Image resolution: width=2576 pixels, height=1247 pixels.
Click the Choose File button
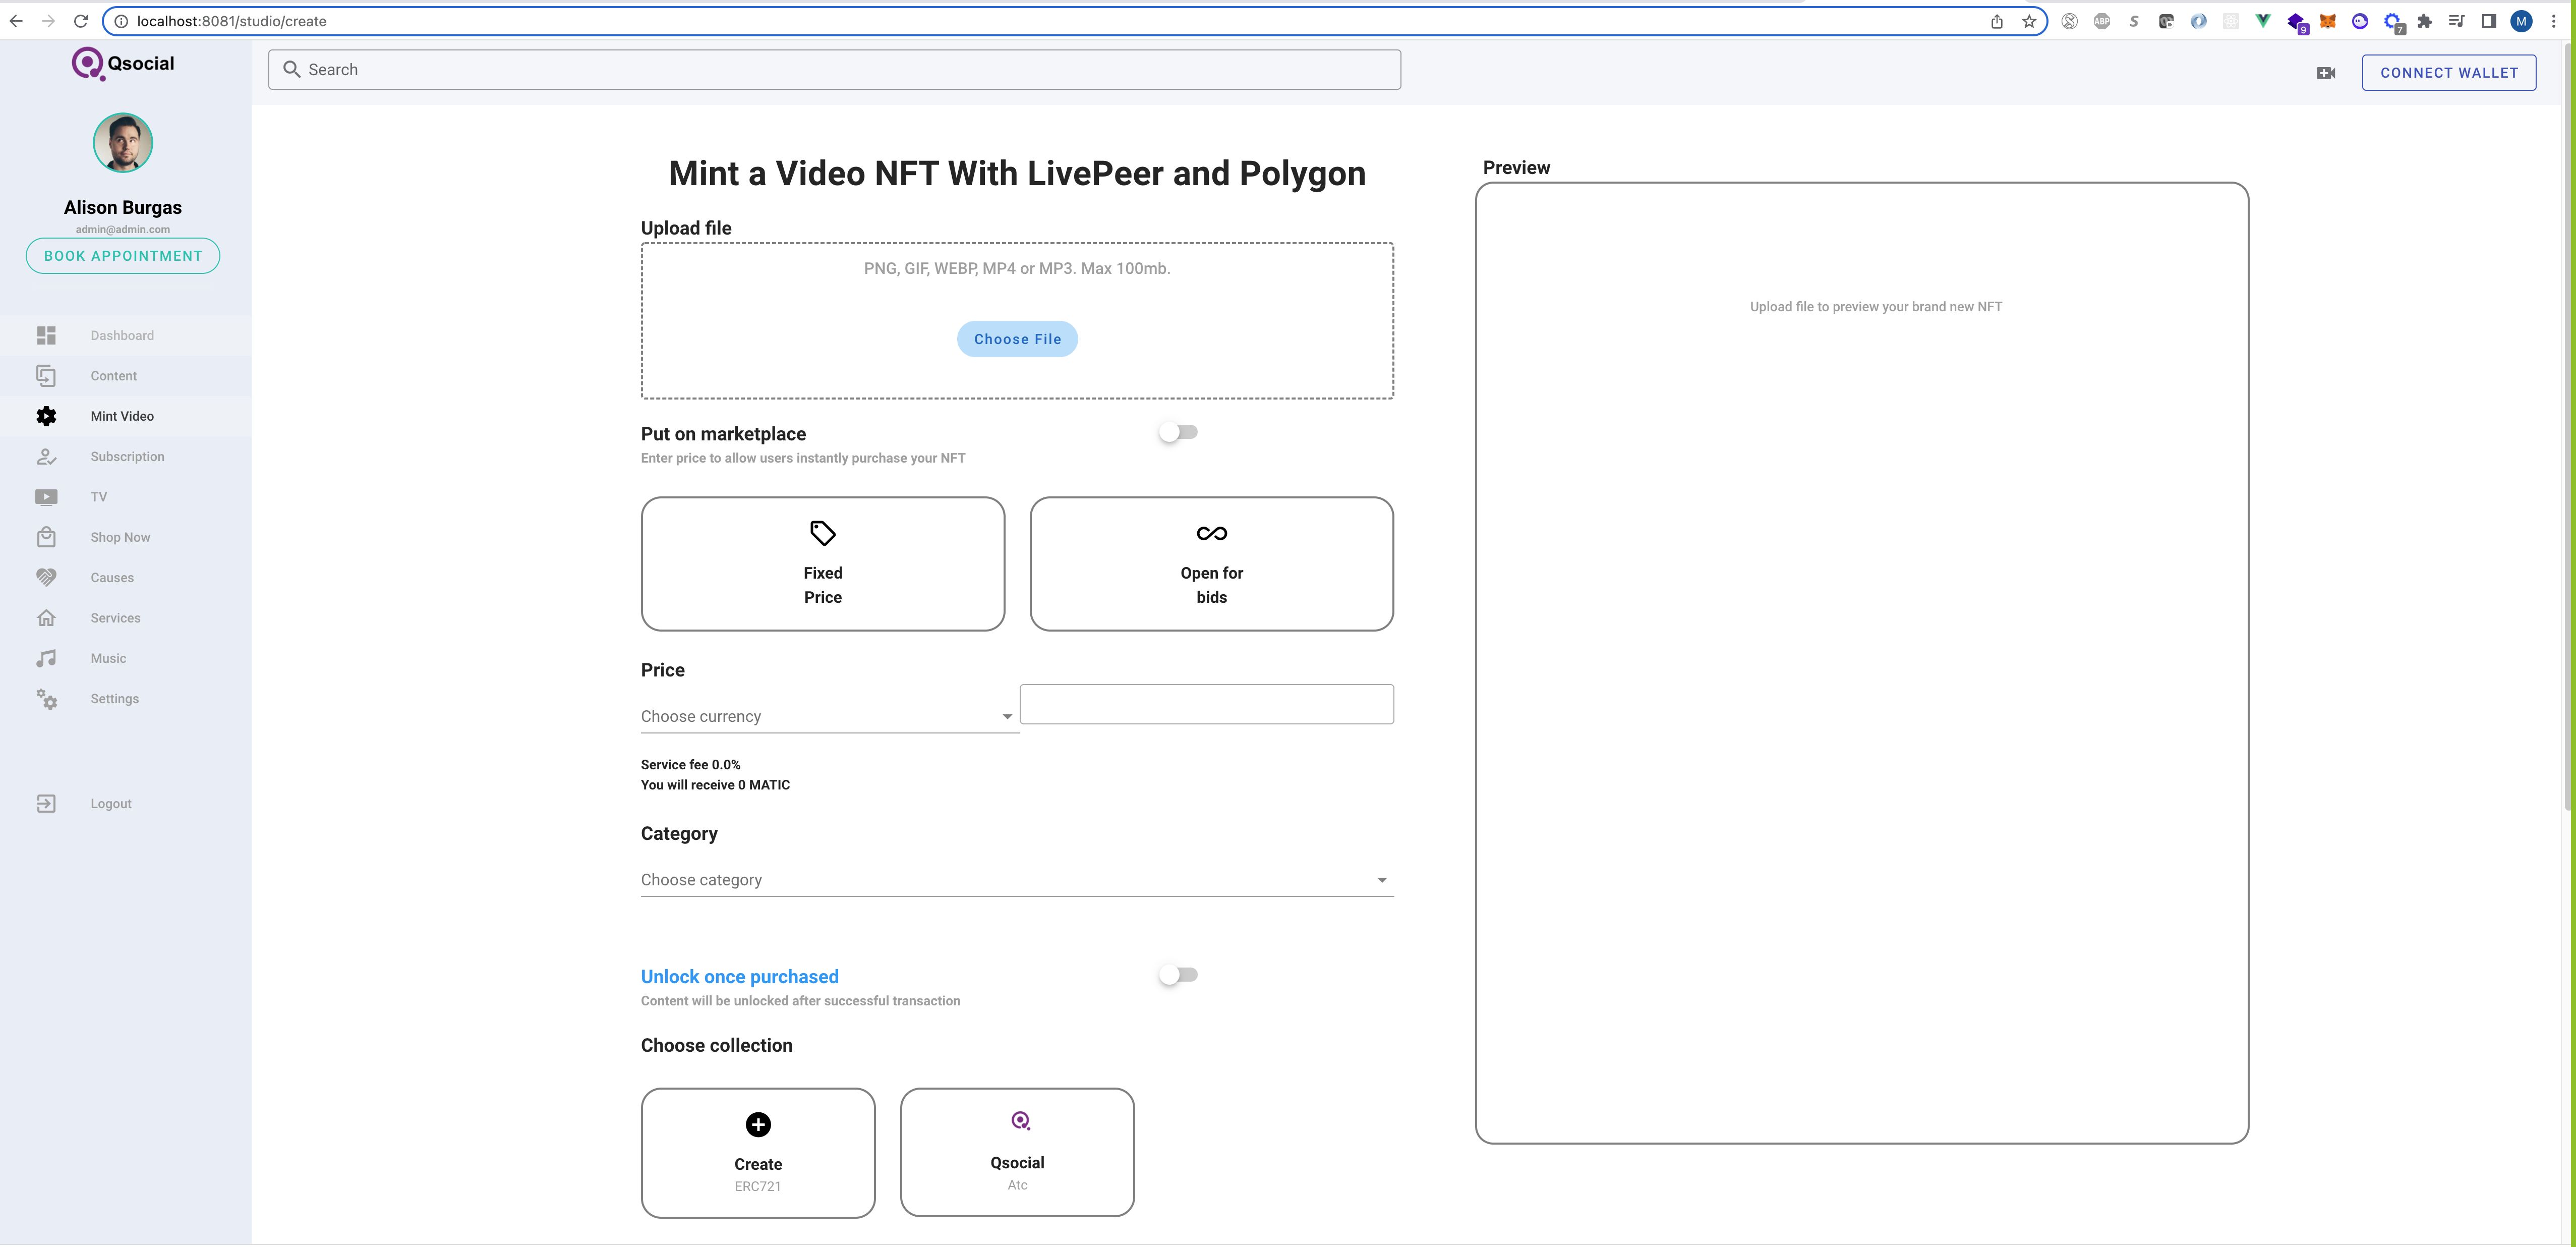point(1017,339)
